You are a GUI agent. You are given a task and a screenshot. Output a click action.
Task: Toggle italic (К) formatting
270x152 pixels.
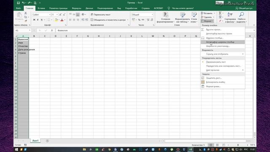[38, 20]
